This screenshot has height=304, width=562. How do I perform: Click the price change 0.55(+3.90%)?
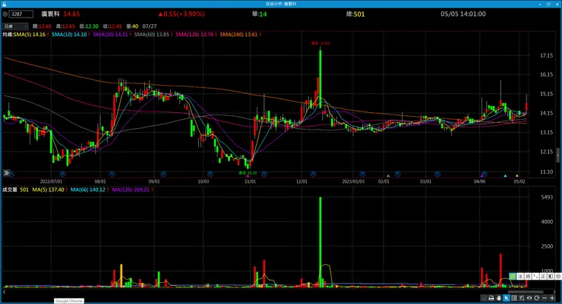[x=182, y=14]
